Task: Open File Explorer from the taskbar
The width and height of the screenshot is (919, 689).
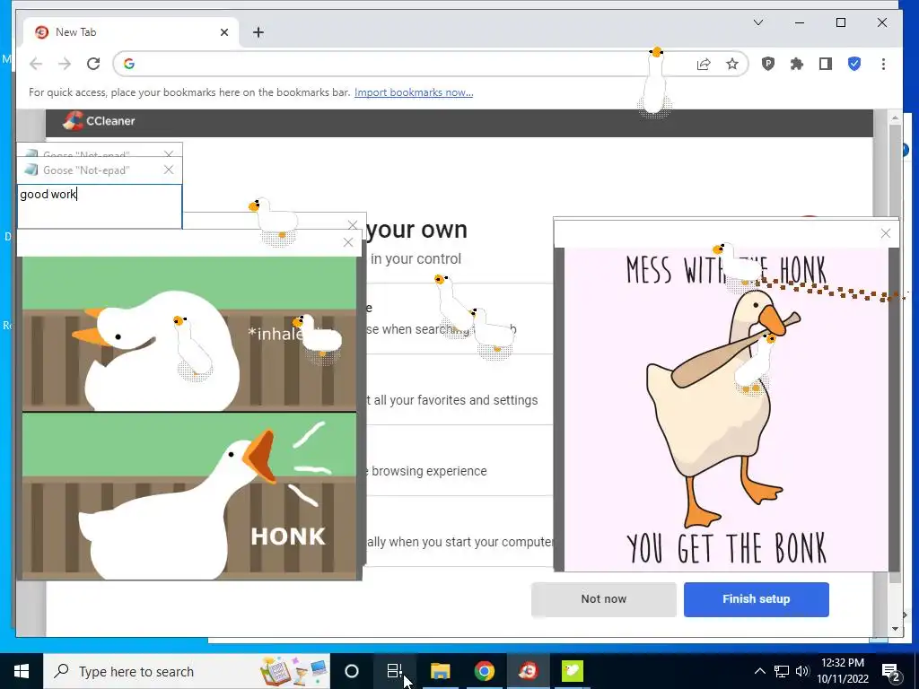Action: pyautogui.click(x=440, y=671)
